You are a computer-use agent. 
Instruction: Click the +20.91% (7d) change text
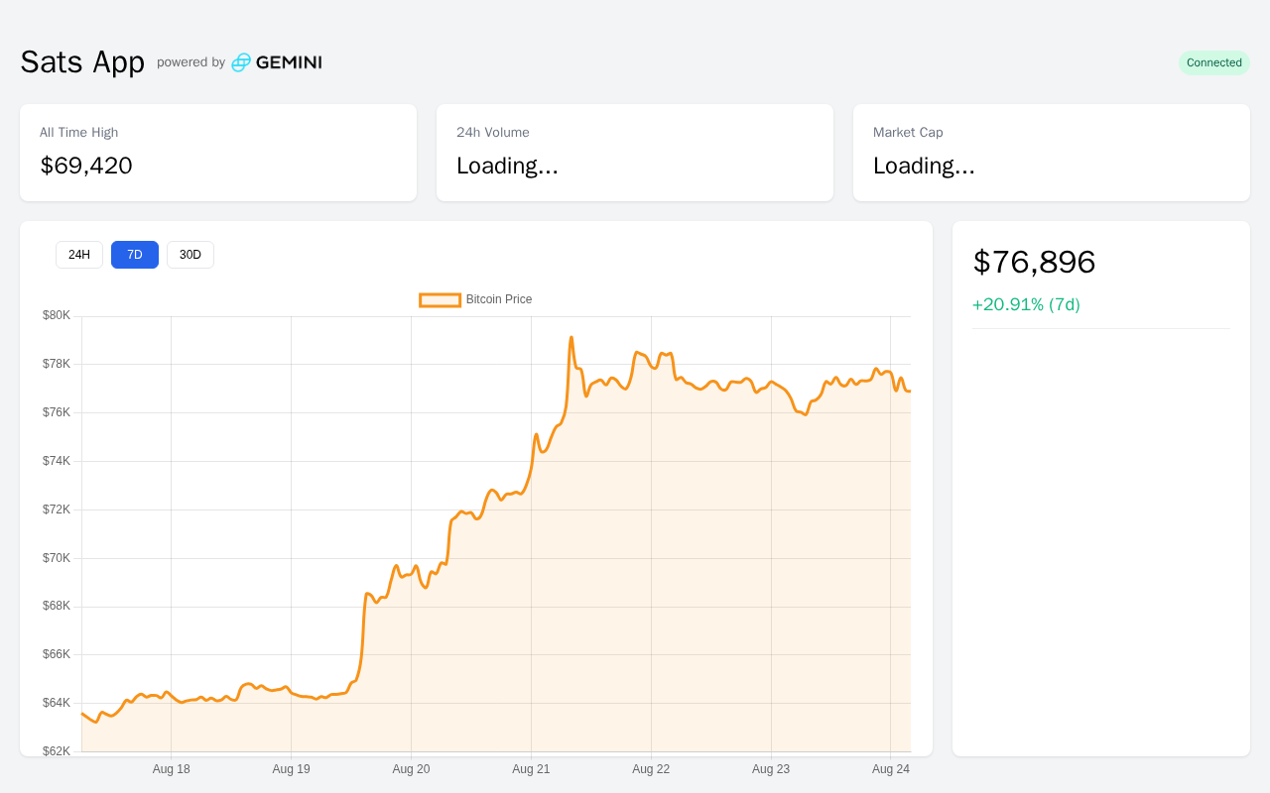click(x=1026, y=304)
